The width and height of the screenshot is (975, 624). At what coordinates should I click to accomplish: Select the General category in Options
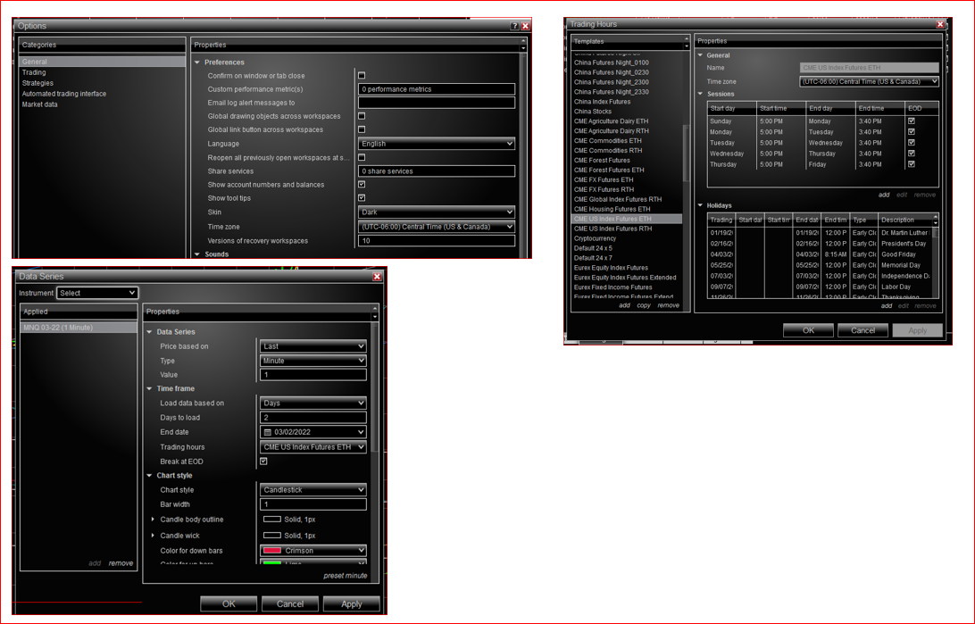[x=102, y=62]
